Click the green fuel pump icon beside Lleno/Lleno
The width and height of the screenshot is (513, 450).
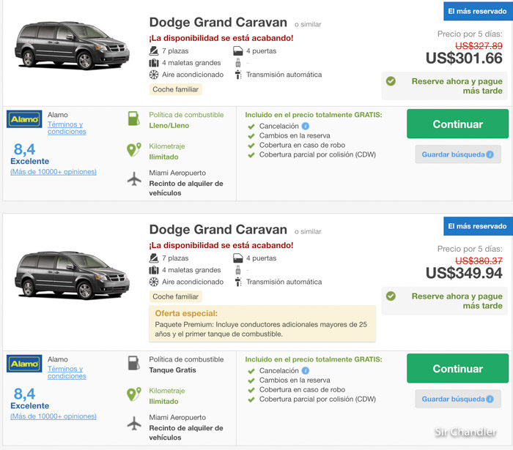133,119
